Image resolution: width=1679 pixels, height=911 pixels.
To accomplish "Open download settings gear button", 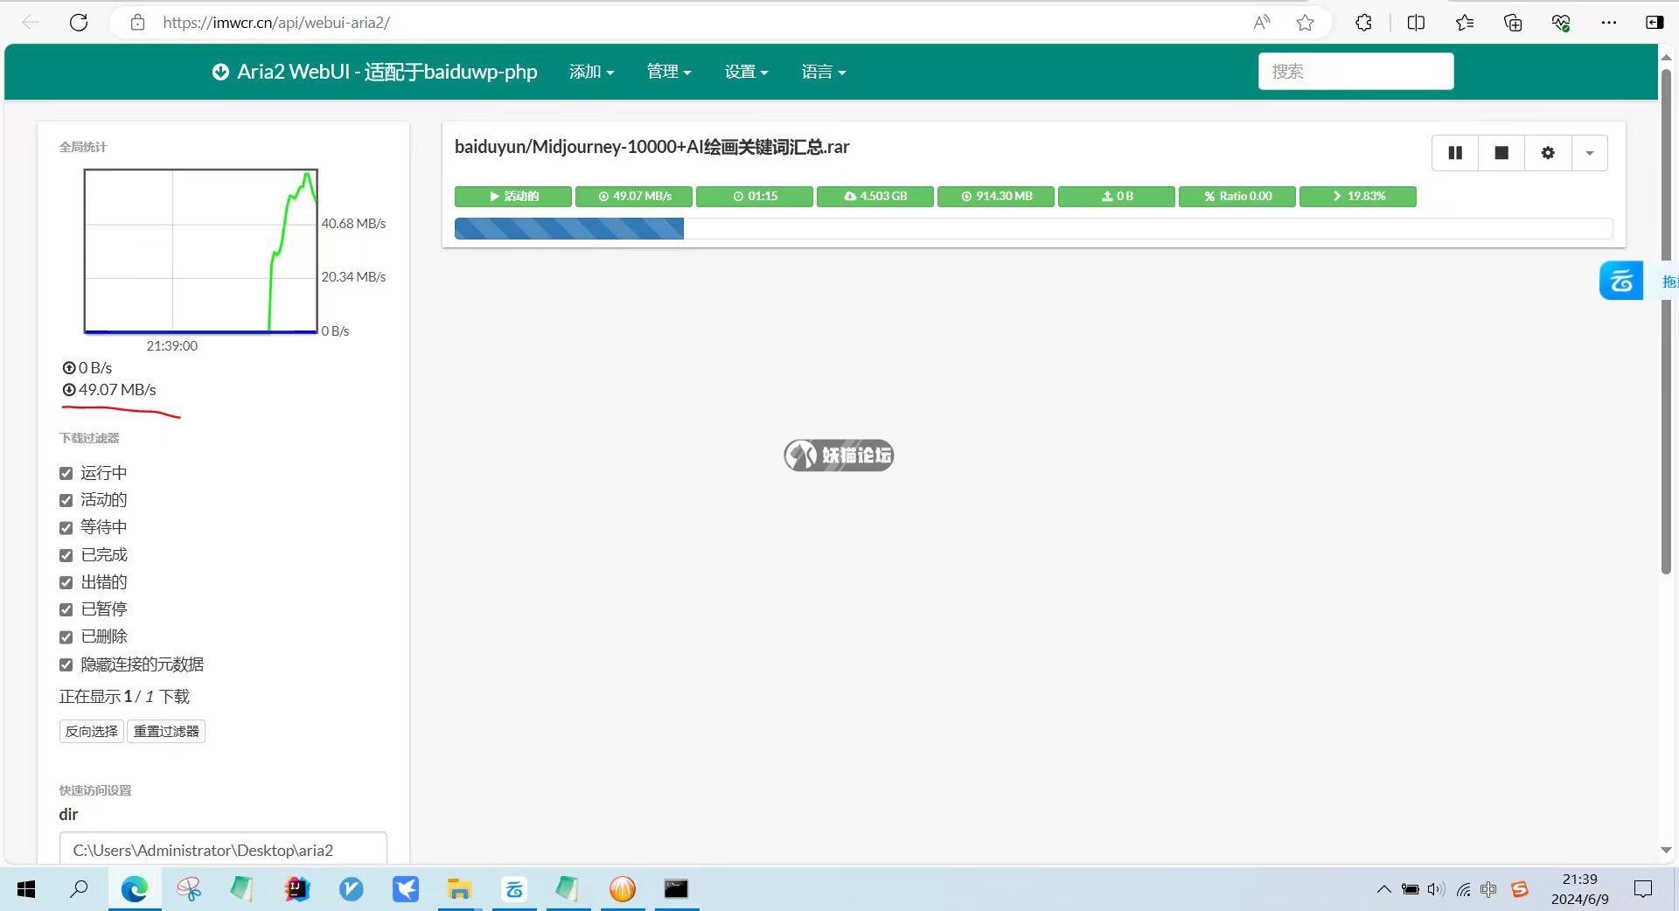I will coord(1548,153).
